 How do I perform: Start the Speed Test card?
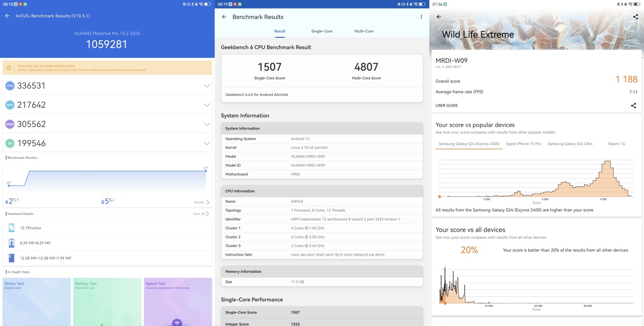[x=178, y=302]
